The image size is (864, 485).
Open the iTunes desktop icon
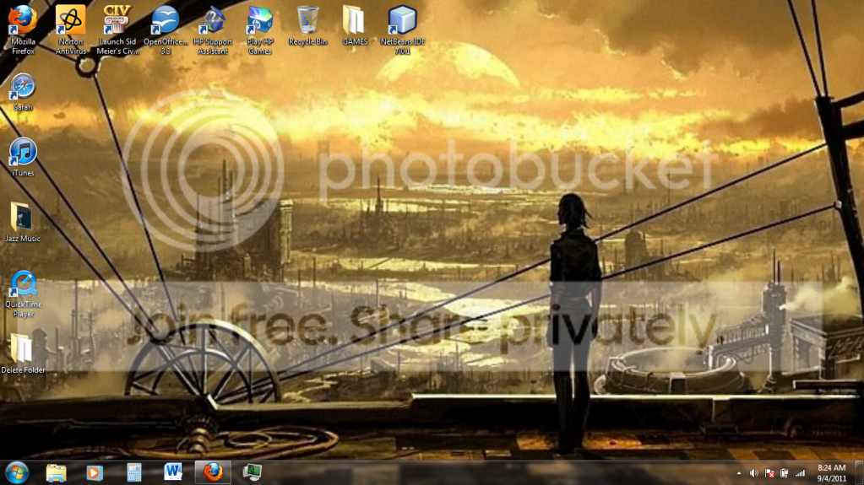(x=23, y=158)
